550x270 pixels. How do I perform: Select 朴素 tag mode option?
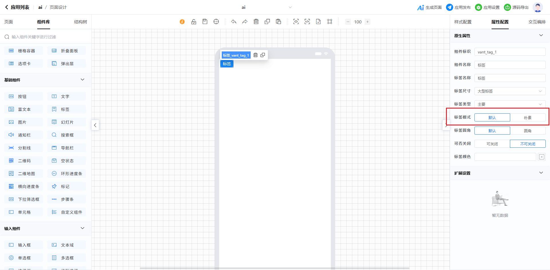pyautogui.click(x=528, y=118)
